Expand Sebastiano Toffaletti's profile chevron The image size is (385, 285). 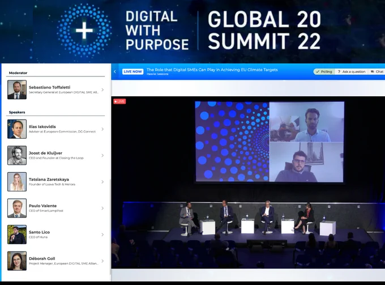click(102, 90)
